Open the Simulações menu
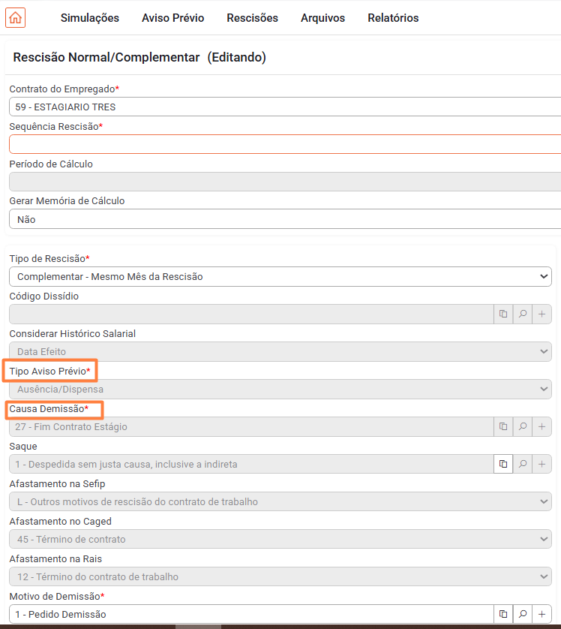This screenshot has width=561, height=629. (90, 18)
